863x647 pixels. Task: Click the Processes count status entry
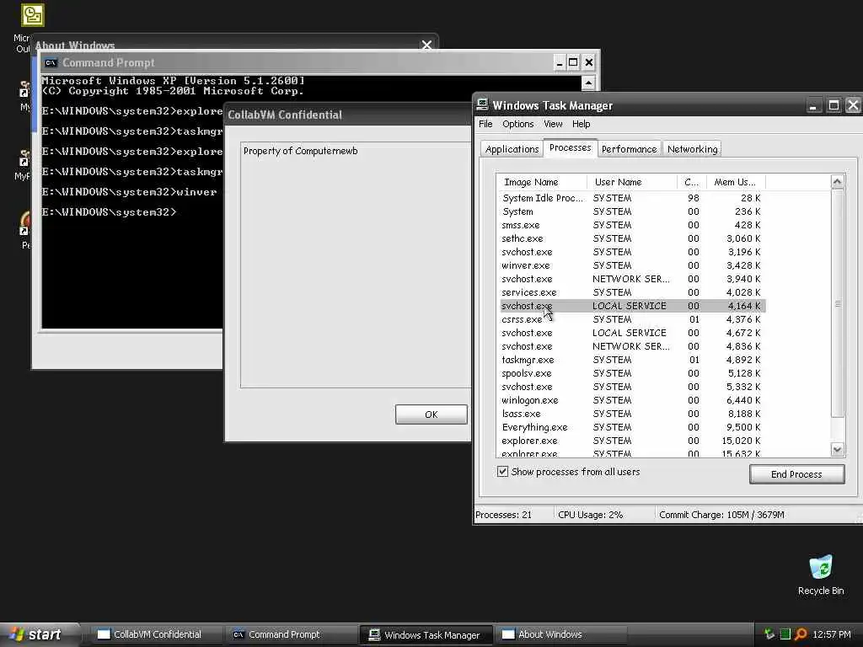click(503, 515)
